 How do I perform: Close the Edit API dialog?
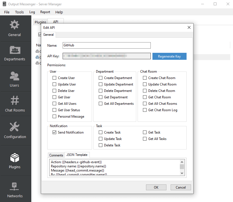click(x=189, y=27)
